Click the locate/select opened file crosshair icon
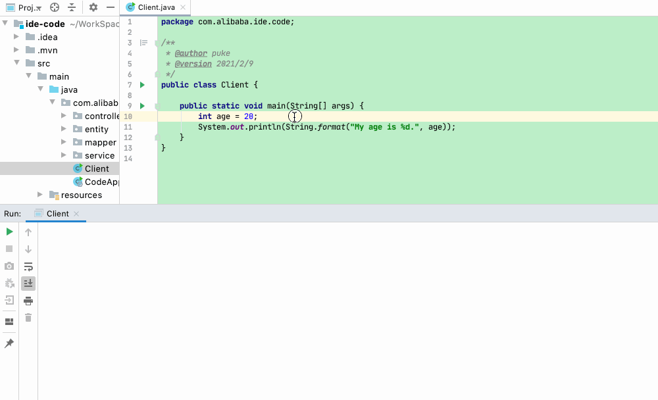This screenshot has height=400, width=658. coord(55,7)
